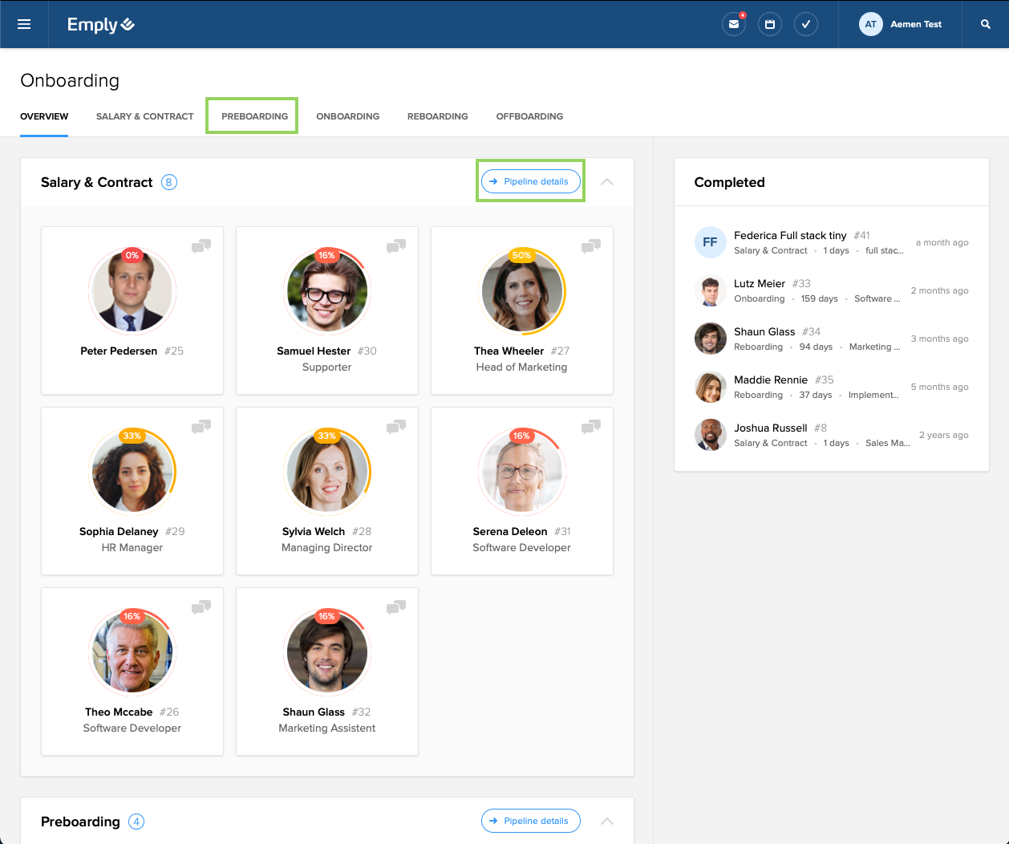Switch to the Preboarding tab
1009x844 pixels.
click(x=254, y=116)
